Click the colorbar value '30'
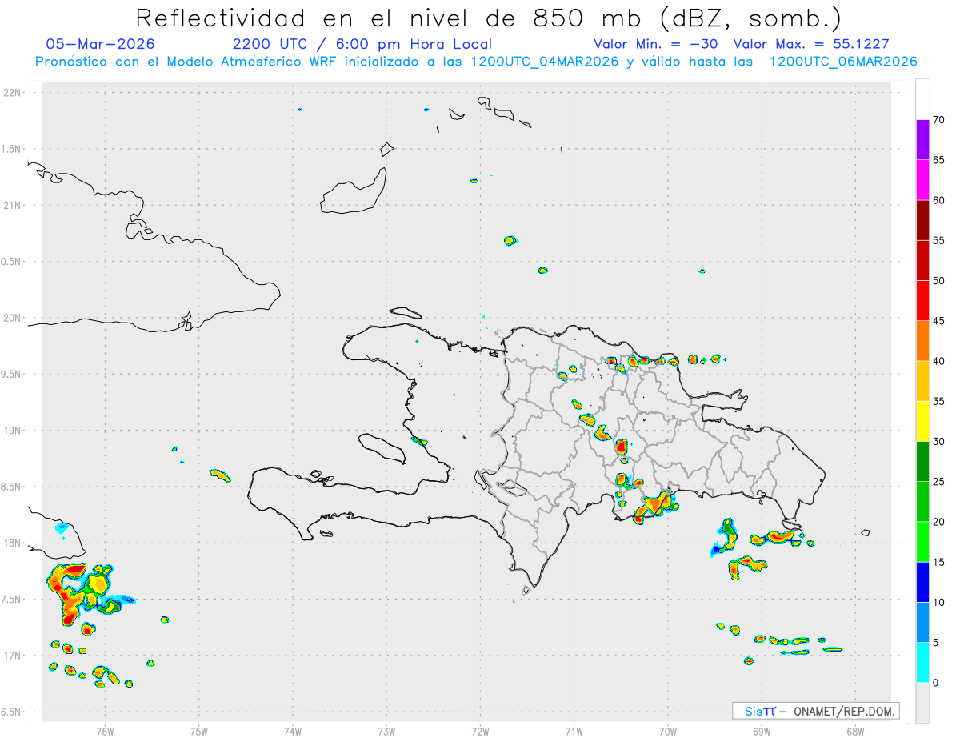The image size is (960, 742). pos(939,442)
